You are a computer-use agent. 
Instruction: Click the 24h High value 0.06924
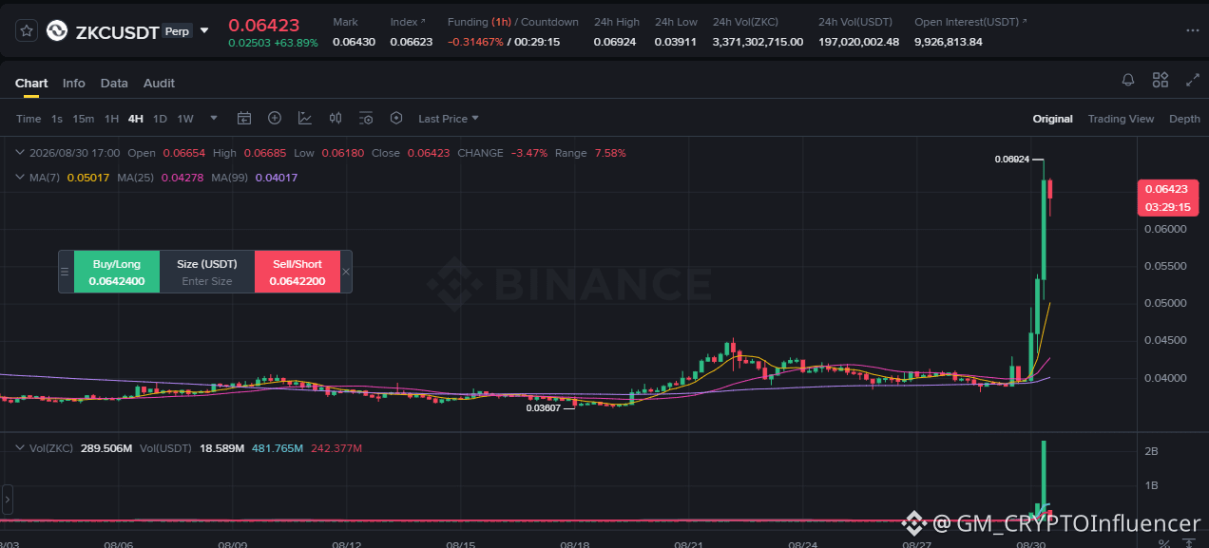pyautogui.click(x=617, y=42)
